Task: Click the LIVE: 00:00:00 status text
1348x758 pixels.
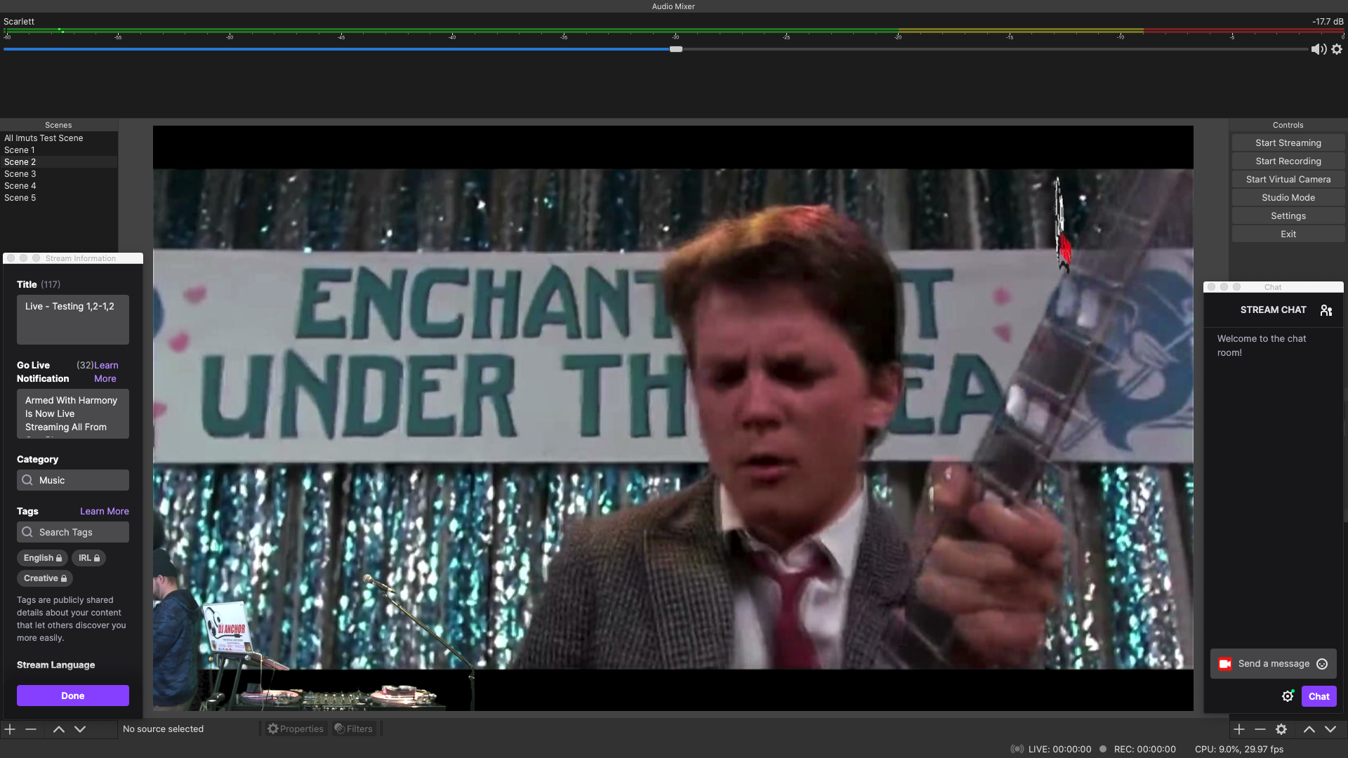Action: point(1059,749)
